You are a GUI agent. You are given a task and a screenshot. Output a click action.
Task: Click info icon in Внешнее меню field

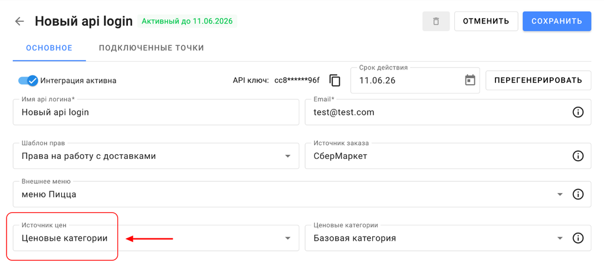(578, 195)
